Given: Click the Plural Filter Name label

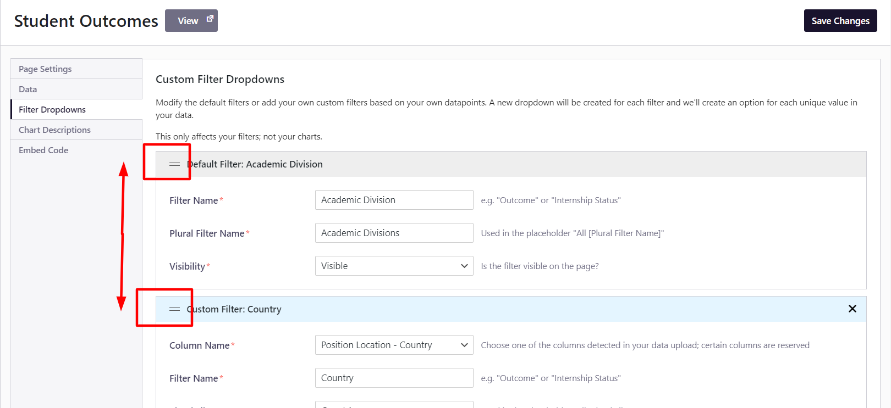Looking at the screenshot, I should point(207,233).
